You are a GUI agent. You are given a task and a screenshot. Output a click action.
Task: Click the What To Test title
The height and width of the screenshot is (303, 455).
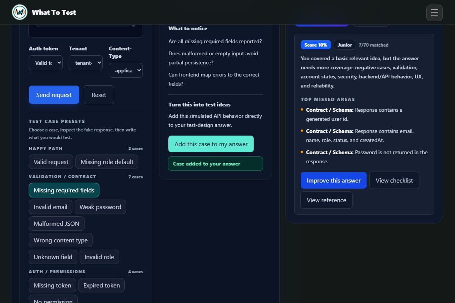pos(54,12)
